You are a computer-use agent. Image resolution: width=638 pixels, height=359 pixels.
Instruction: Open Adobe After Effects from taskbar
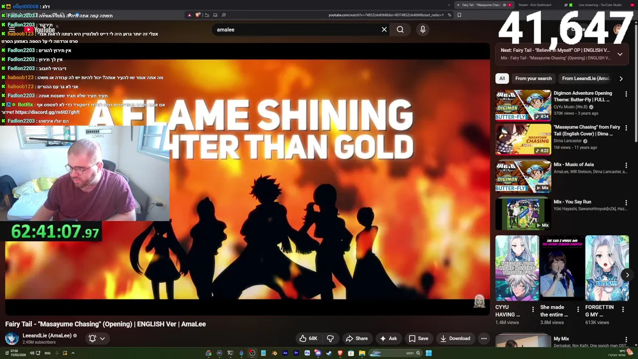click(x=285, y=353)
